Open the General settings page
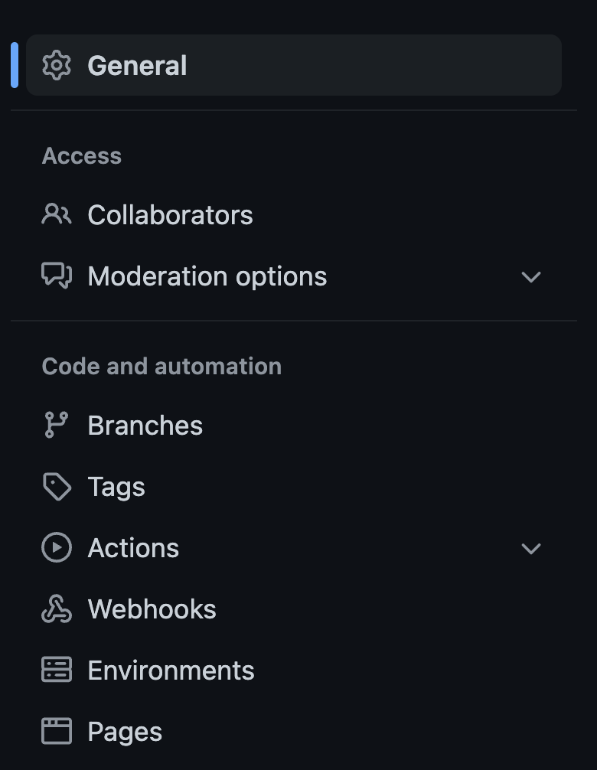Screen dimensions: 597x770 coord(137,65)
